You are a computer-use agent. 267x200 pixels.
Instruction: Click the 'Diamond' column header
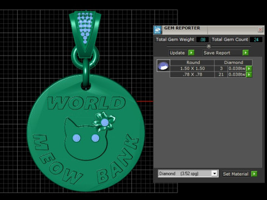(234, 62)
